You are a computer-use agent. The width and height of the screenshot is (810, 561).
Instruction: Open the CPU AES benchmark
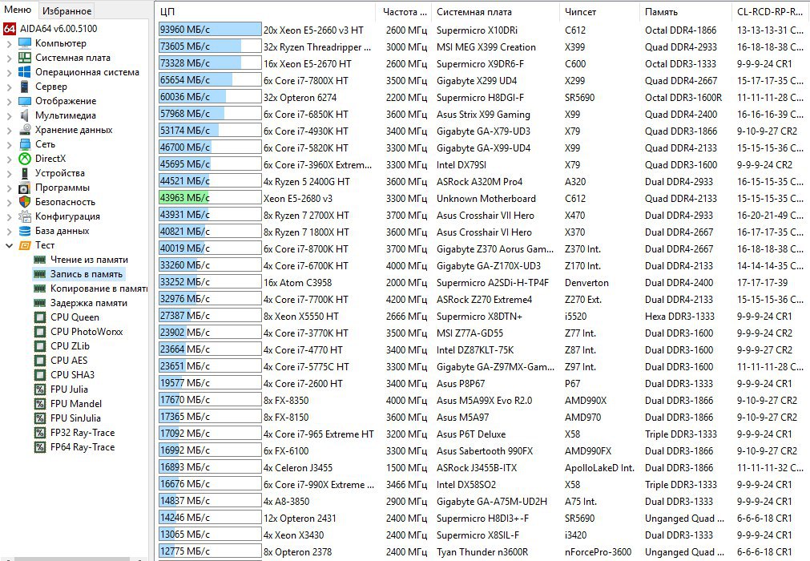[69, 361]
